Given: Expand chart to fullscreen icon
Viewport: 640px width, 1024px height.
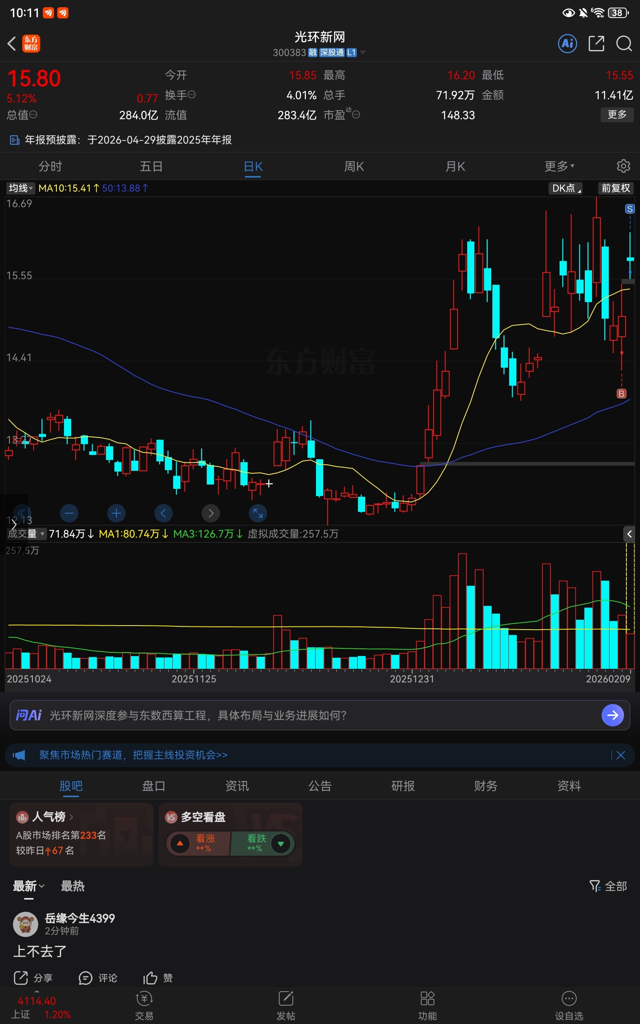Looking at the screenshot, I should click(x=258, y=513).
